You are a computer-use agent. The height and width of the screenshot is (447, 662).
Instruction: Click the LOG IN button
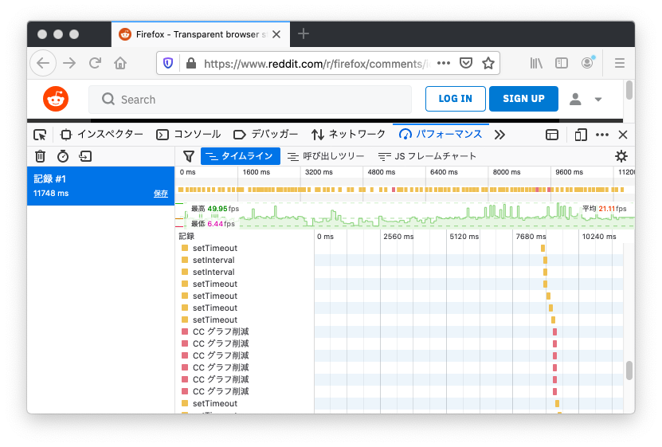click(455, 99)
